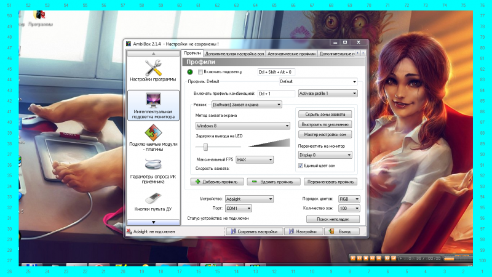Open the Устройство Adalight dropdown
The image size is (492, 277).
(249, 199)
